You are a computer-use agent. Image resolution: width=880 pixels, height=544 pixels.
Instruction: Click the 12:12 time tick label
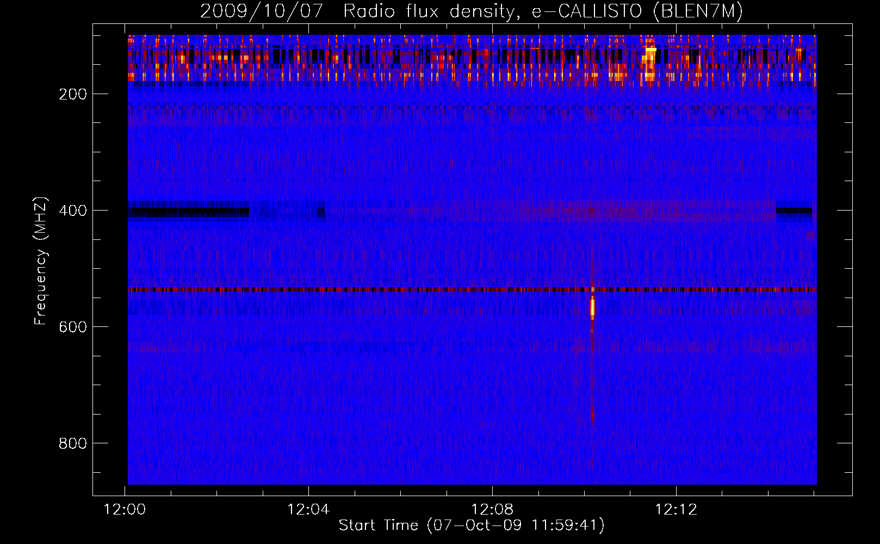pos(676,510)
